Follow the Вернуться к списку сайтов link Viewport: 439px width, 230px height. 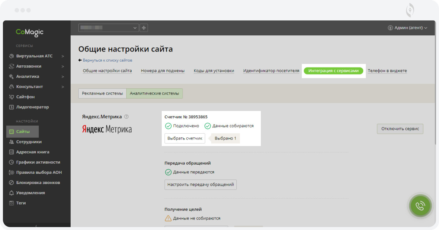click(107, 60)
